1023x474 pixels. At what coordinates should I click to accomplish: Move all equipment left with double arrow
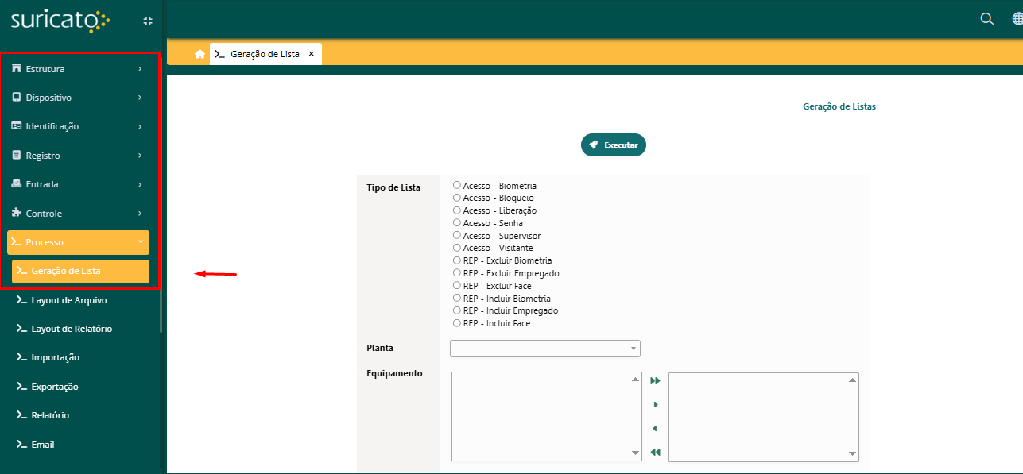click(x=655, y=452)
